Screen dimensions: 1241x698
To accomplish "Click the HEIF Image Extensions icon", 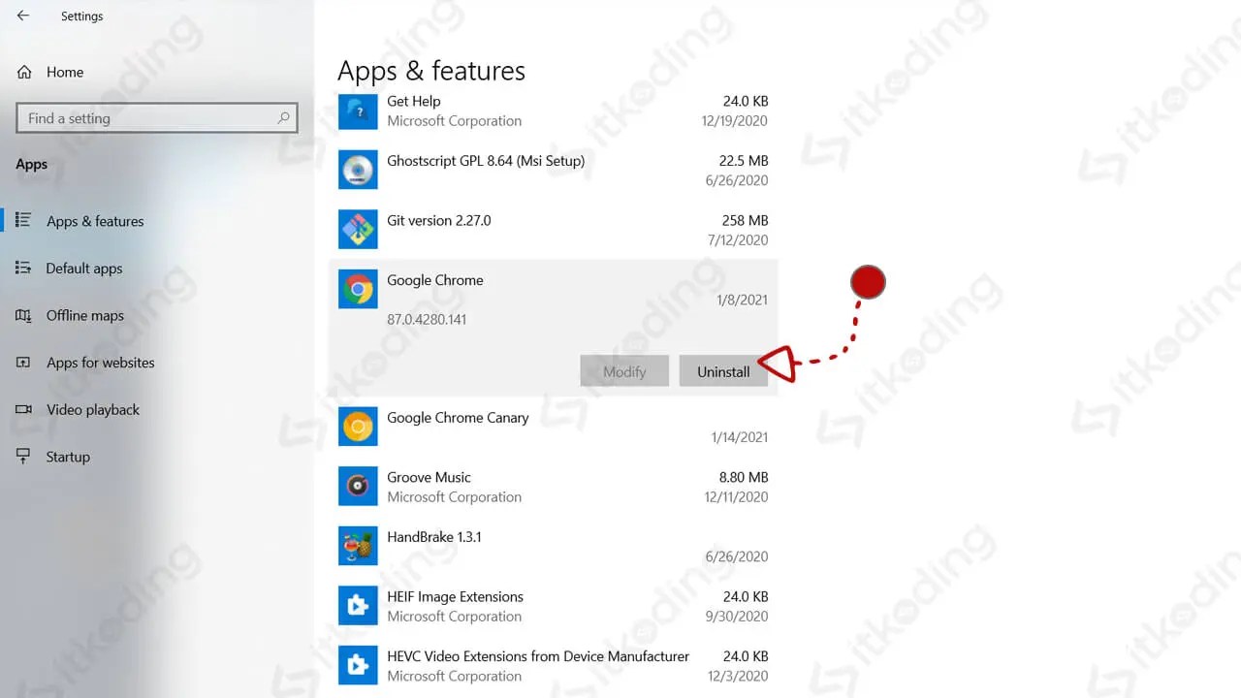I will 358,605.
